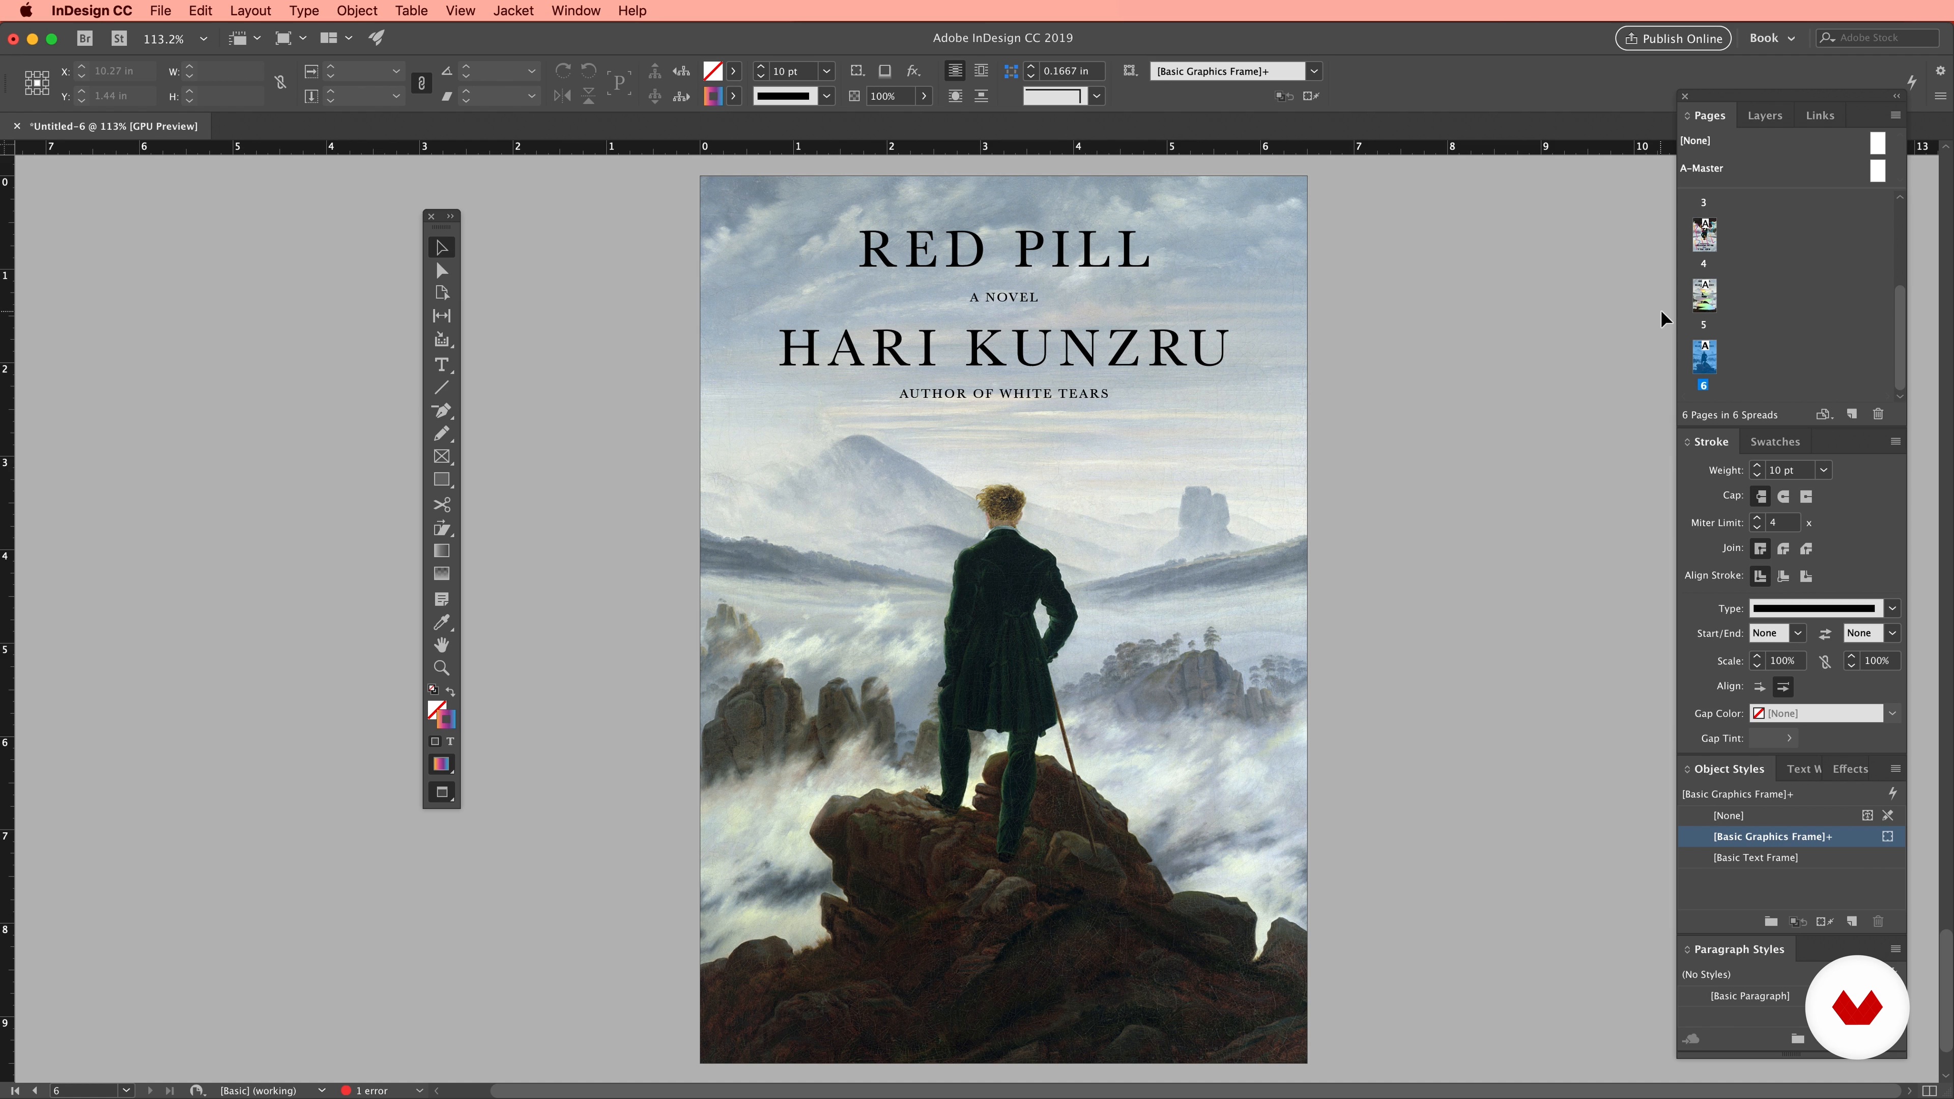
Task: Select the [None] object style
Action: pyautogui.click(x=1791, y=815)
